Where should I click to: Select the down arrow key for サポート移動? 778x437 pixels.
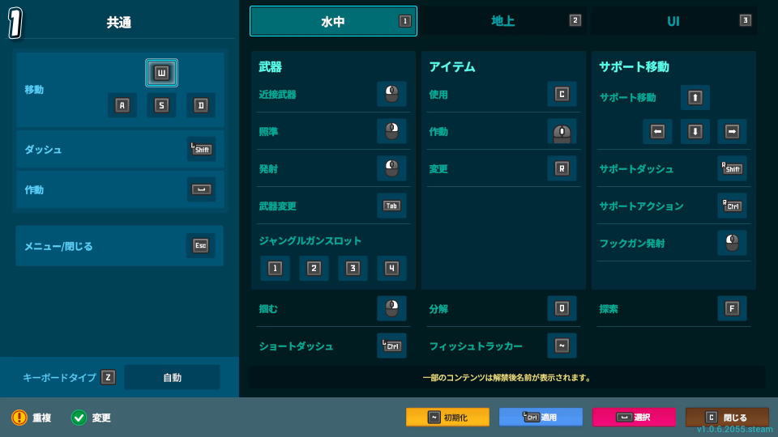pyautogui.click(x=695, y=131)
